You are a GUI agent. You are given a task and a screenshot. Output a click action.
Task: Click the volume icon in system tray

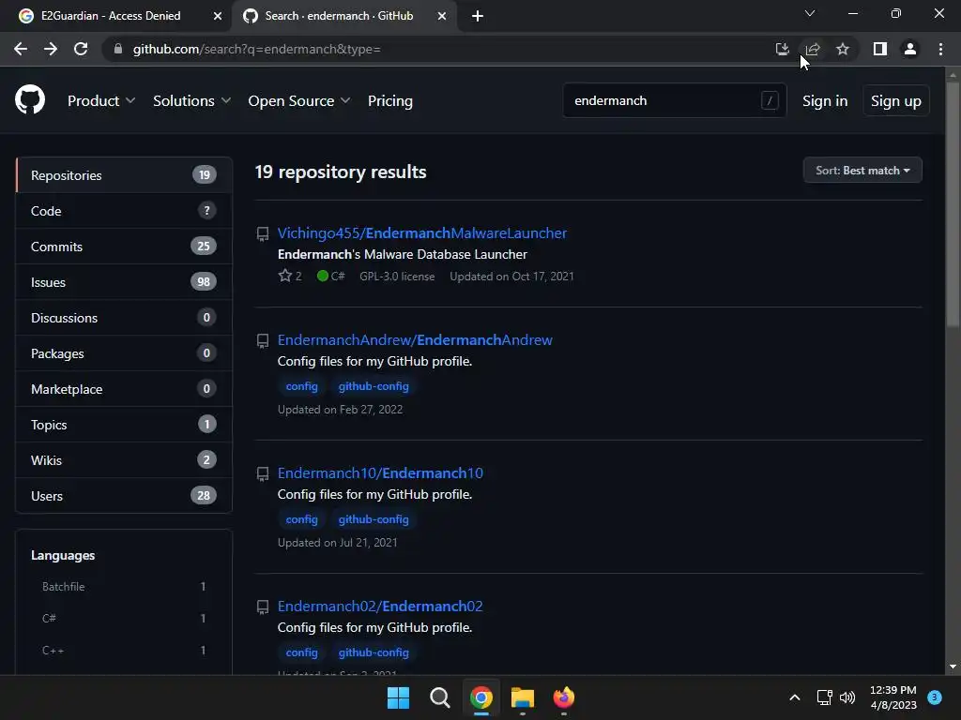pos(847,697)
